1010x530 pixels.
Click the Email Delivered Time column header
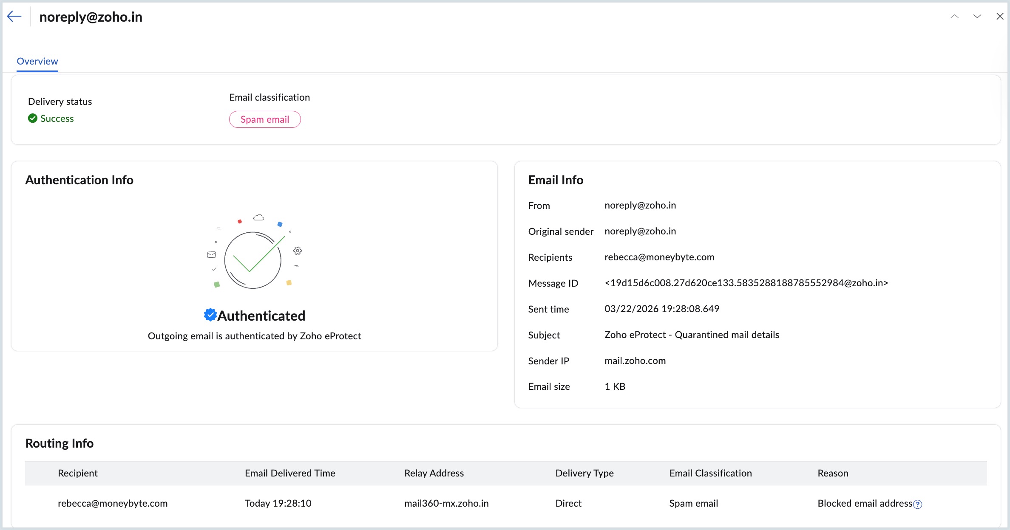pos(290,473)
